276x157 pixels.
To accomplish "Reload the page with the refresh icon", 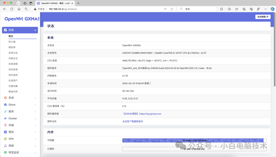I will tap(12, 9).
